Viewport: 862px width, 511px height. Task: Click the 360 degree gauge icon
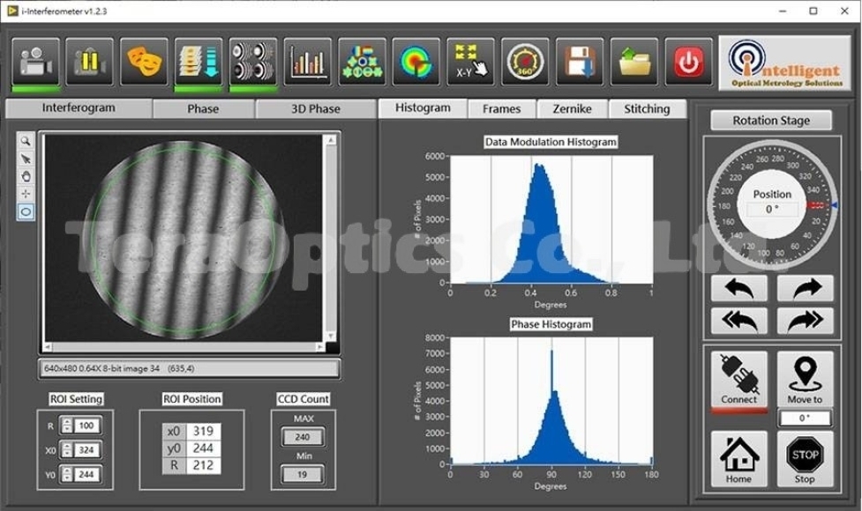click(x=525, y=62)
